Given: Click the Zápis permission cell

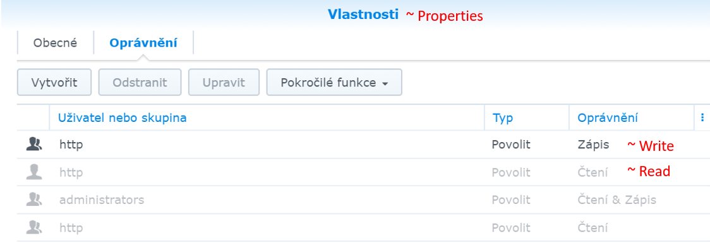Looking at the screenshot, I should click(593, 145).
